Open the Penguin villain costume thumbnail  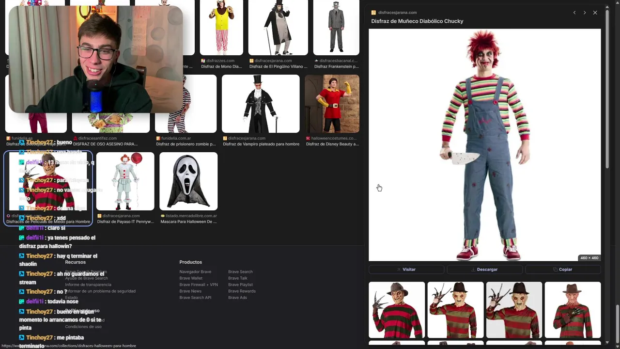(x=278, y=28)
